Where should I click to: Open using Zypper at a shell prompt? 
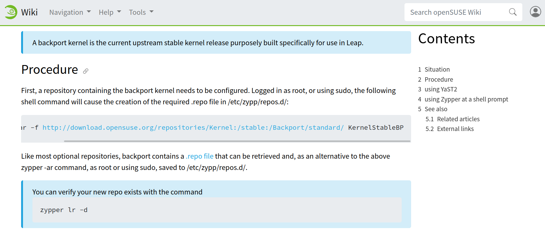coord(463,99)
